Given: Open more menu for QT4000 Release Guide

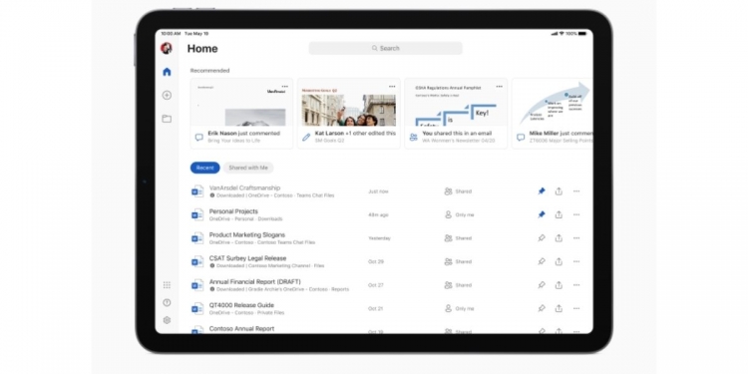Looking at the screenshot, I should click(576, 308).
